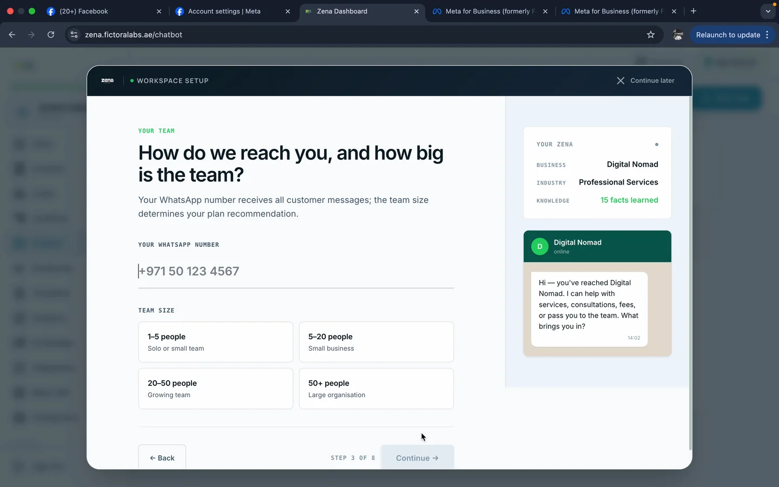Viewport: 779px width, 487px height.
Task: Click the X Continue later icon
Action: 620,81
